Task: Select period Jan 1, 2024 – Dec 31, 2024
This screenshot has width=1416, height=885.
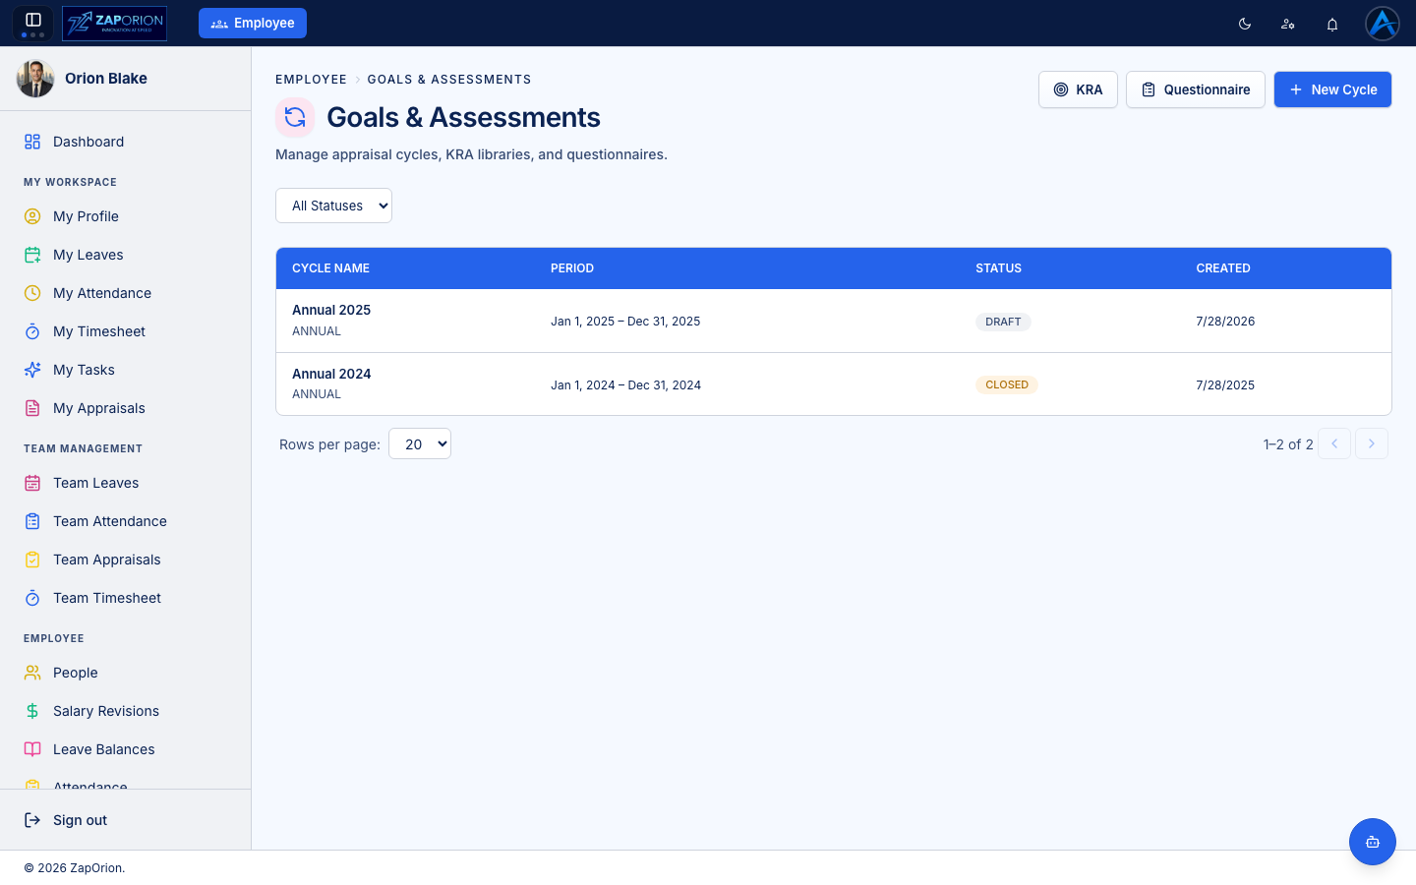Action: pos(625,385)
